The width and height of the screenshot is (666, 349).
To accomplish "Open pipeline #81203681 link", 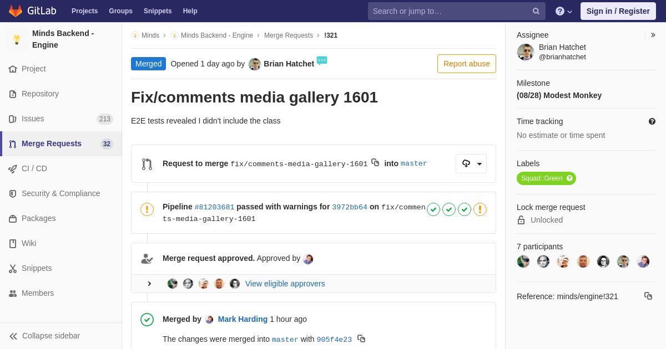I will [214, 207].
